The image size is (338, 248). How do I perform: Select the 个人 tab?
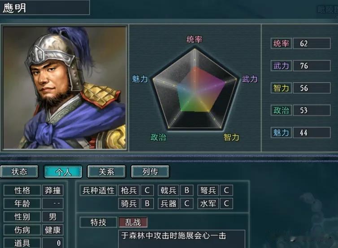[x=63, y=171]
